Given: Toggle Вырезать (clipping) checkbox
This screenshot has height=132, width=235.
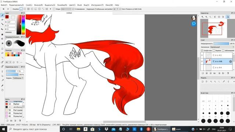Looking at the screenshot, I should click(x=214, y=51).
